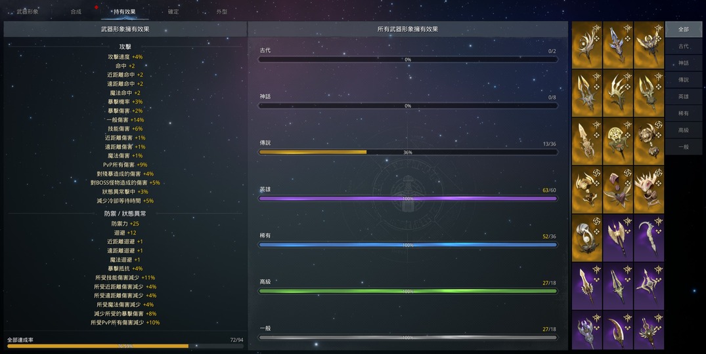The image size is (706, 354).
Task: Click the 全部達成率 progress bar
Action: (125, 346)
